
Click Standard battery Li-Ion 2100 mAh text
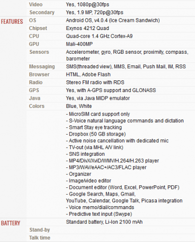point(104,222)
